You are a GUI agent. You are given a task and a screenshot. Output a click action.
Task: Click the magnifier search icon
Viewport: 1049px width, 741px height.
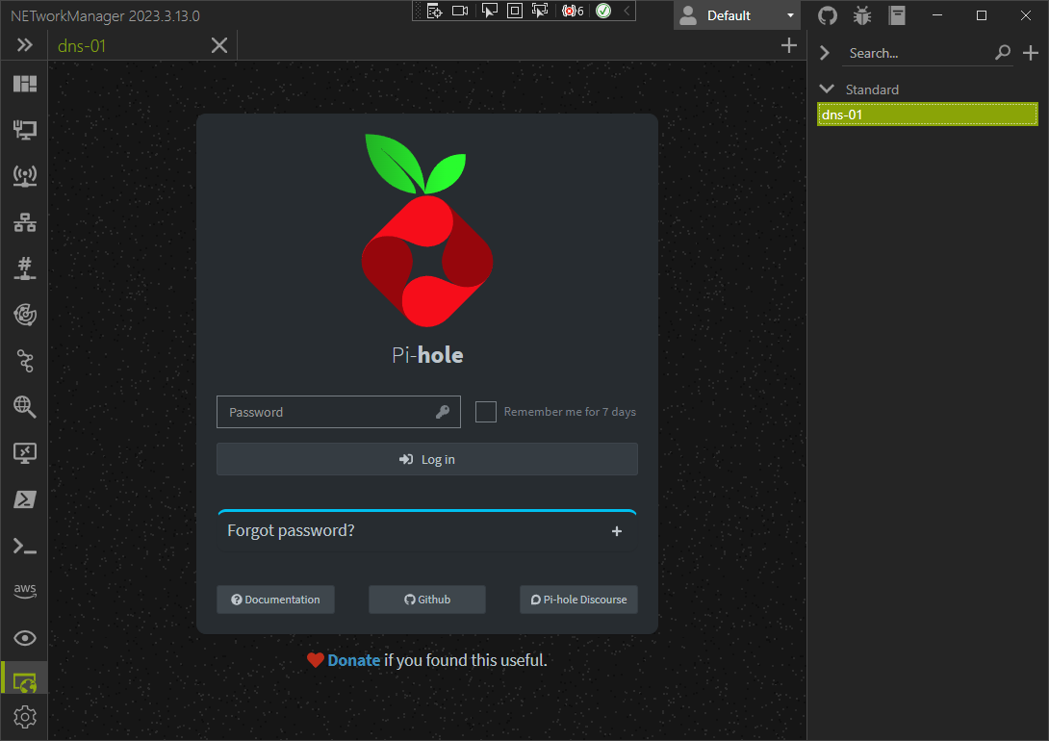[1002, 52]
